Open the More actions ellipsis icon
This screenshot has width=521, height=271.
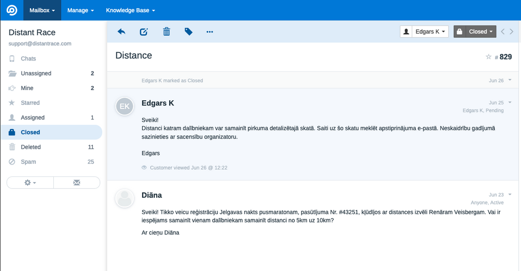pos(210,32)
